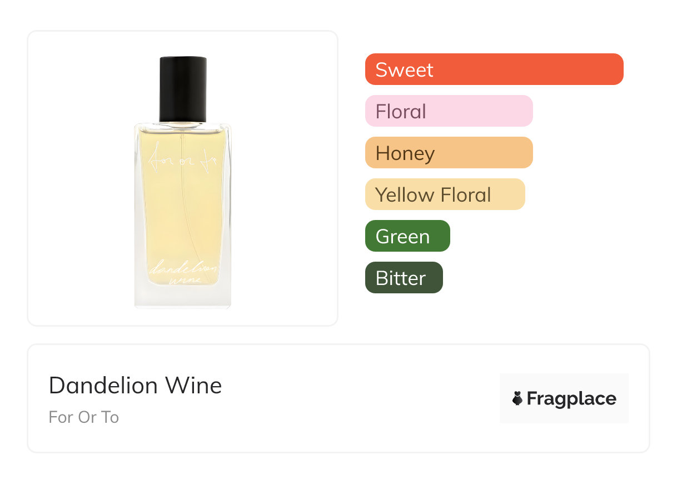Select the pink Floral accord bar
Viewport: 677px width, 480px height.
(449, 111)
